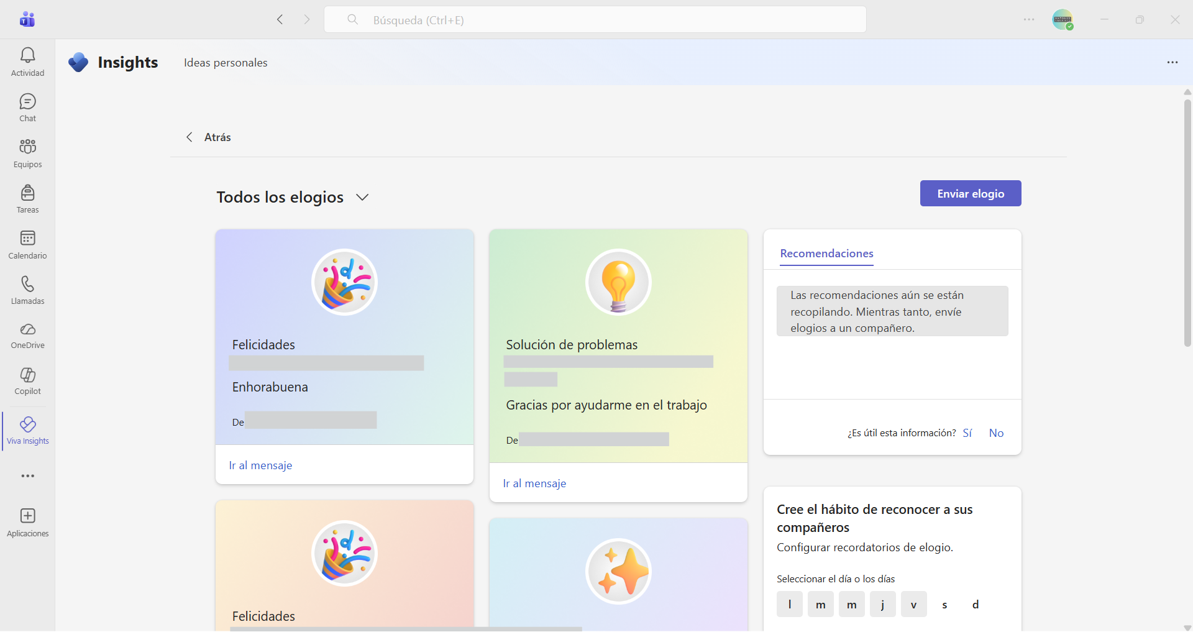Click the scrollbar up arrow
This screenshot has height=632, width=1193.
[x=1187, y=92]
